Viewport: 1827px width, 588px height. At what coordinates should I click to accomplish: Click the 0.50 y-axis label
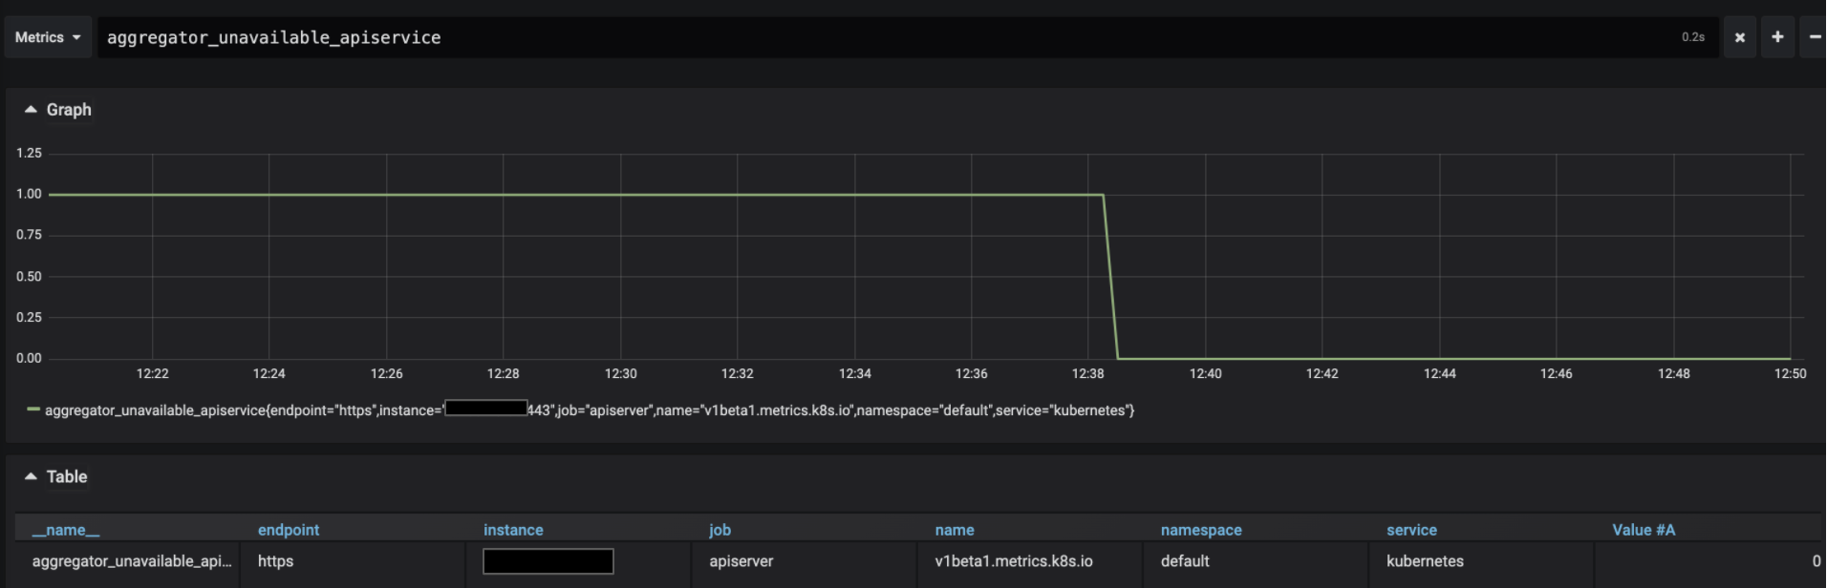(29, 276)
